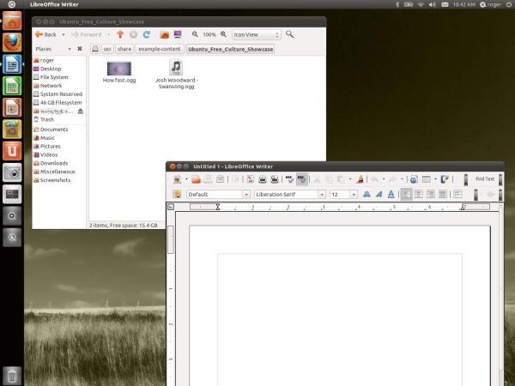Select 'usr' path breadcrumb
This screenshot has width=515, height=386.
coord(107,49)
